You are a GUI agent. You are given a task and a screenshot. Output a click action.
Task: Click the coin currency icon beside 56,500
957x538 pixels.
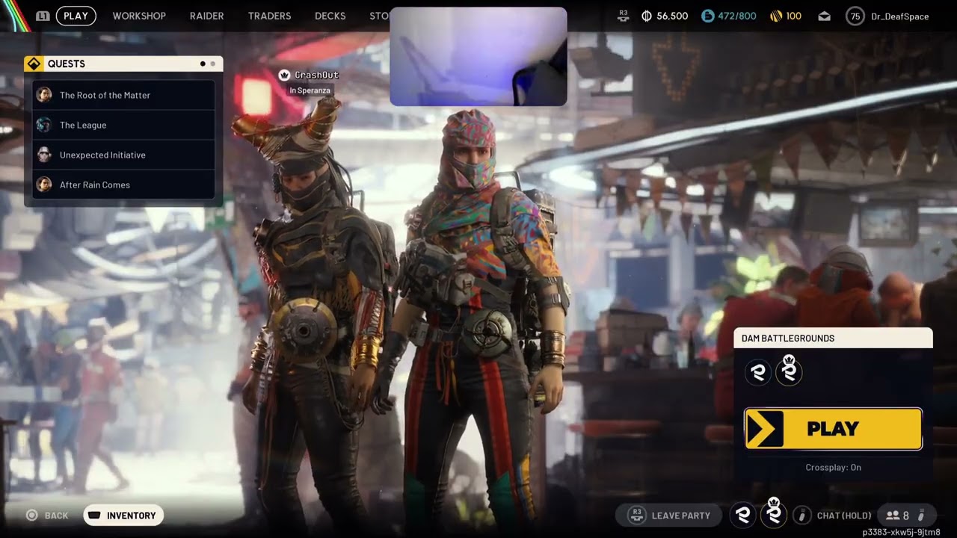[x=647, y=16]
